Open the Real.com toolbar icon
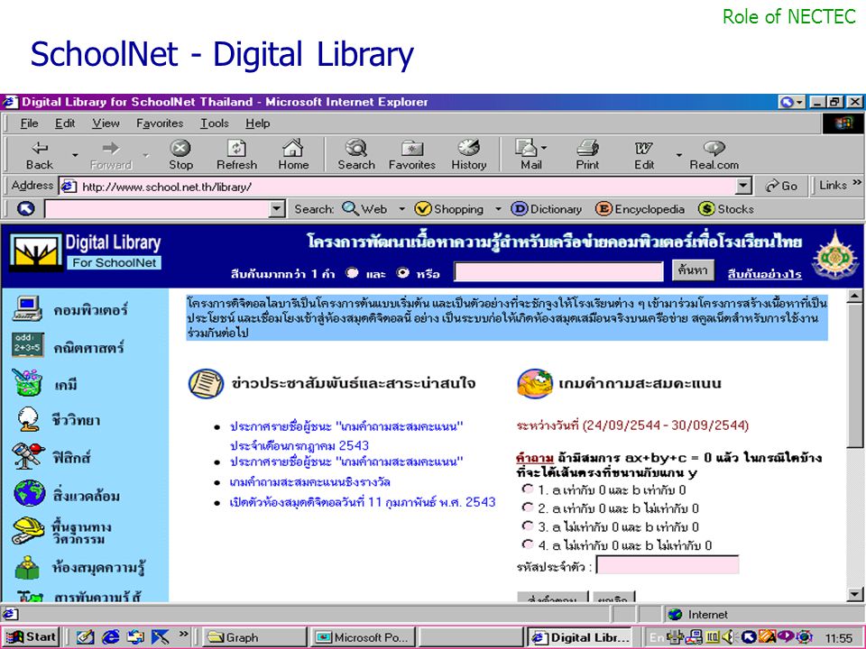Screen dimensions: 866x649 click(714, 147)
